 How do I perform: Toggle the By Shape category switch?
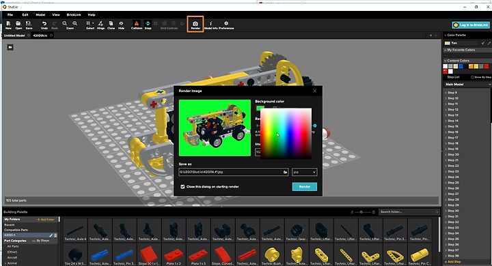click(x=34, y=241)
